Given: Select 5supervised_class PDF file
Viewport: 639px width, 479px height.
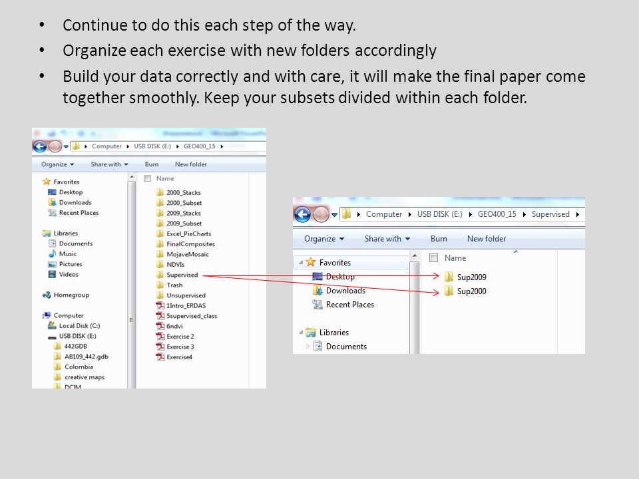Looking at the screenshot, I should click(x=186, y=315).
